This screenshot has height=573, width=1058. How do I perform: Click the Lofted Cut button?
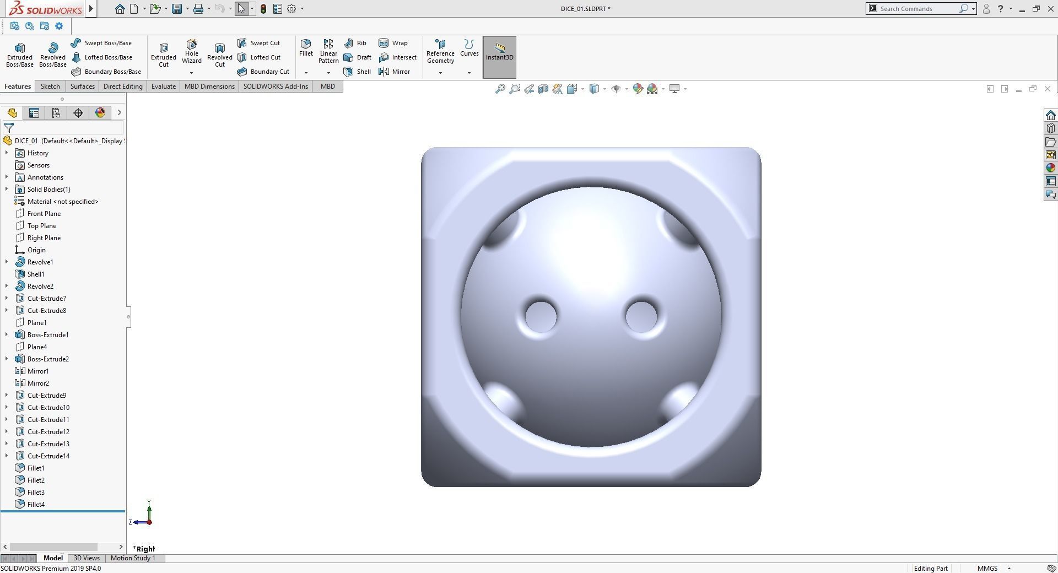click(x=259, y=57)
